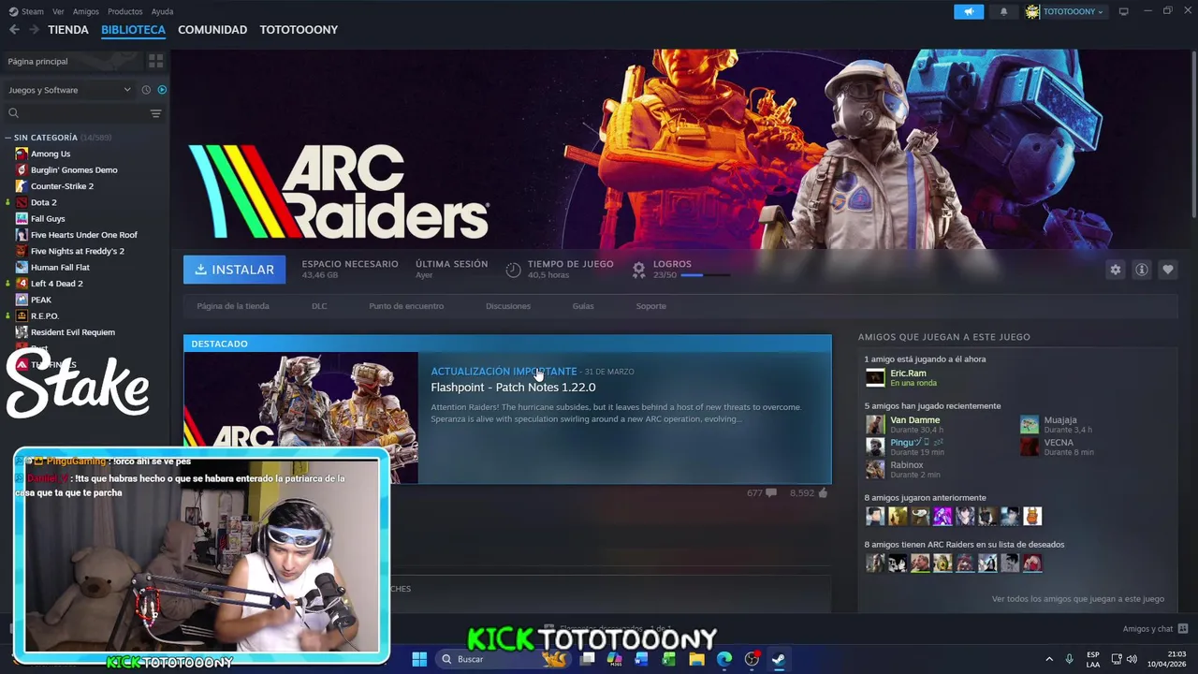Sort library by recent activity clock icon

click(146, 90)
